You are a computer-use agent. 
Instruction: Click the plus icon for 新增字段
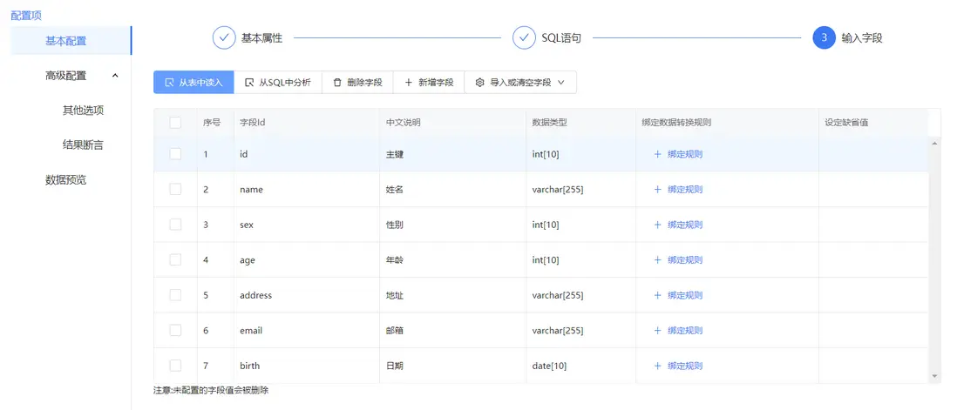408,83
